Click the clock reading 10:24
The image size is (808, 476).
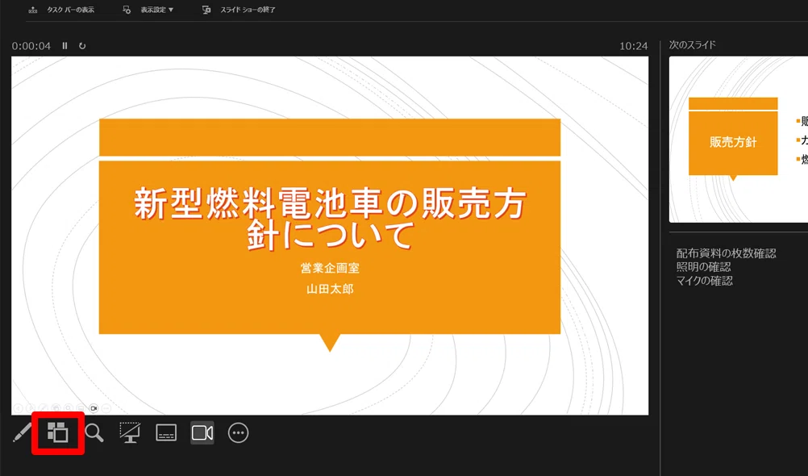[x=633, y=46]
